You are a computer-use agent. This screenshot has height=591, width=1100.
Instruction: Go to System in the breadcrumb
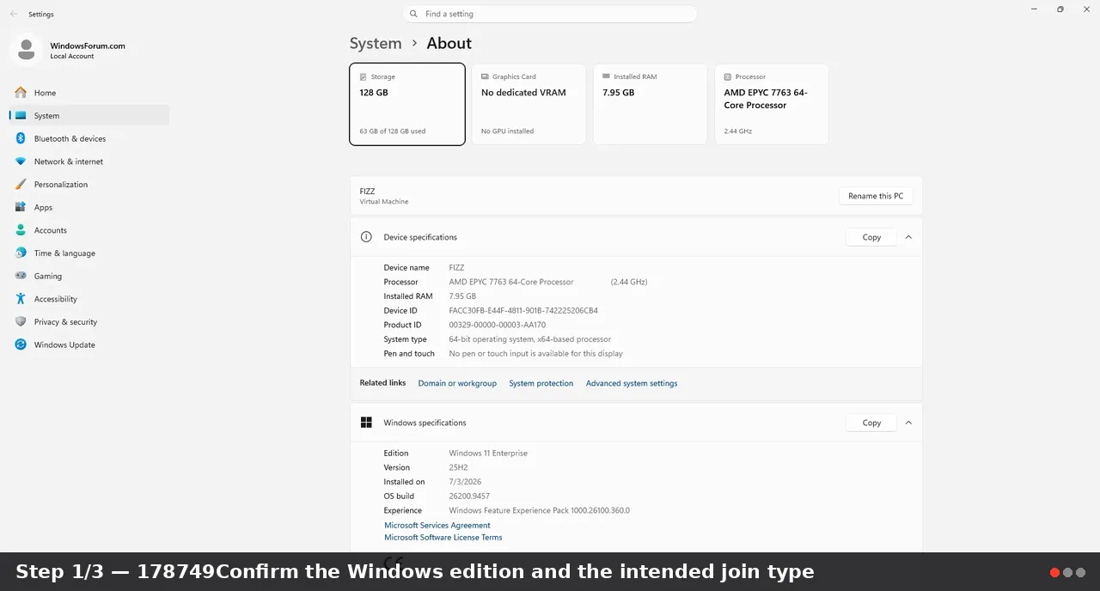[376, 43]
